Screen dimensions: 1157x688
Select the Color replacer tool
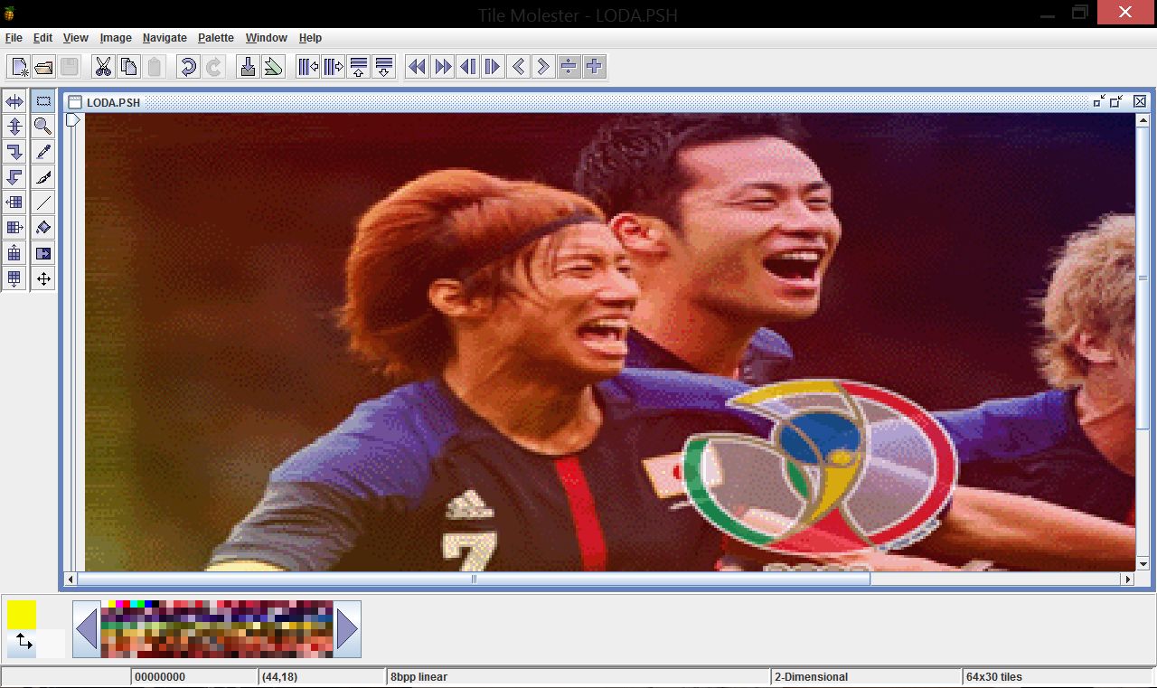[42, 253]
